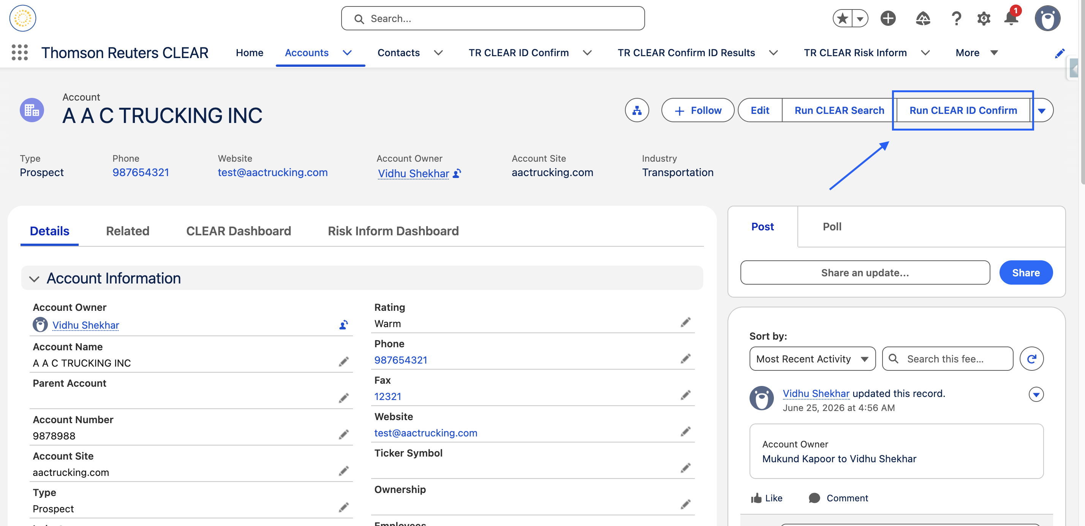Open the CLEAR Dashboard tab

239,231
